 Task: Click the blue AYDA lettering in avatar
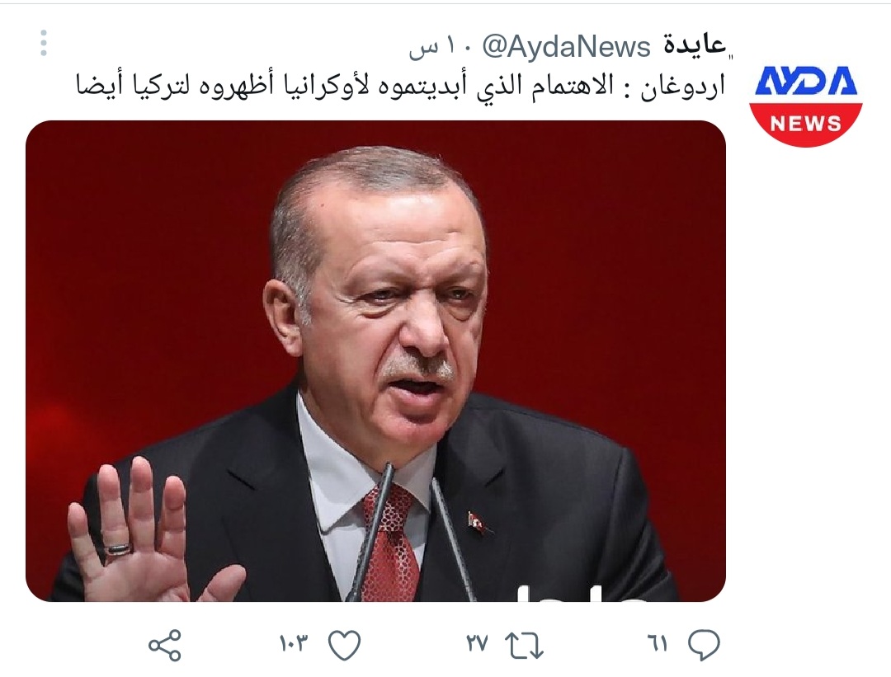coord(806,81)
